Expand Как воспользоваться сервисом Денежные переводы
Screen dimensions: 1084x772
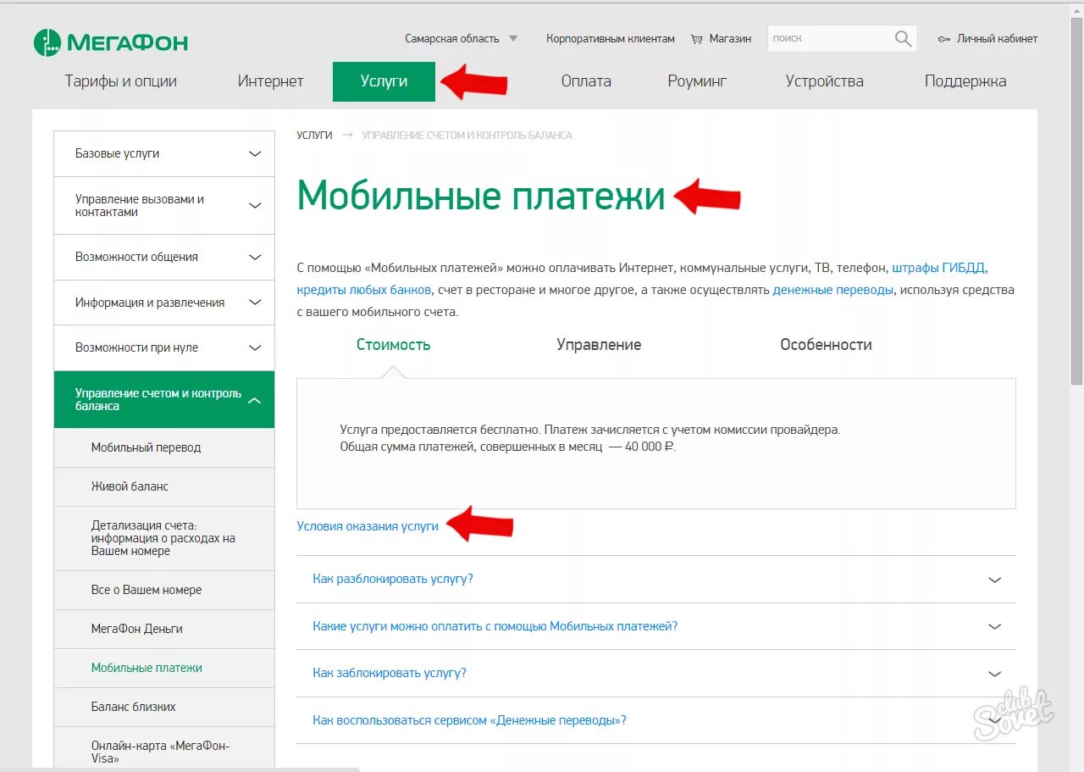pyautogui.click(x=656, y=720)
